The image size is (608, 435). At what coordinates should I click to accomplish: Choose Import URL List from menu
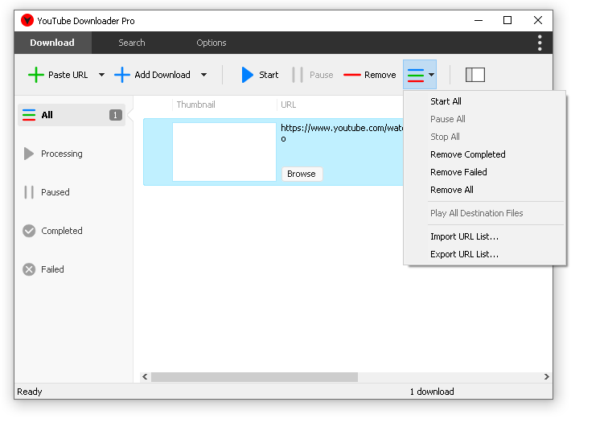tap(485, 236)
